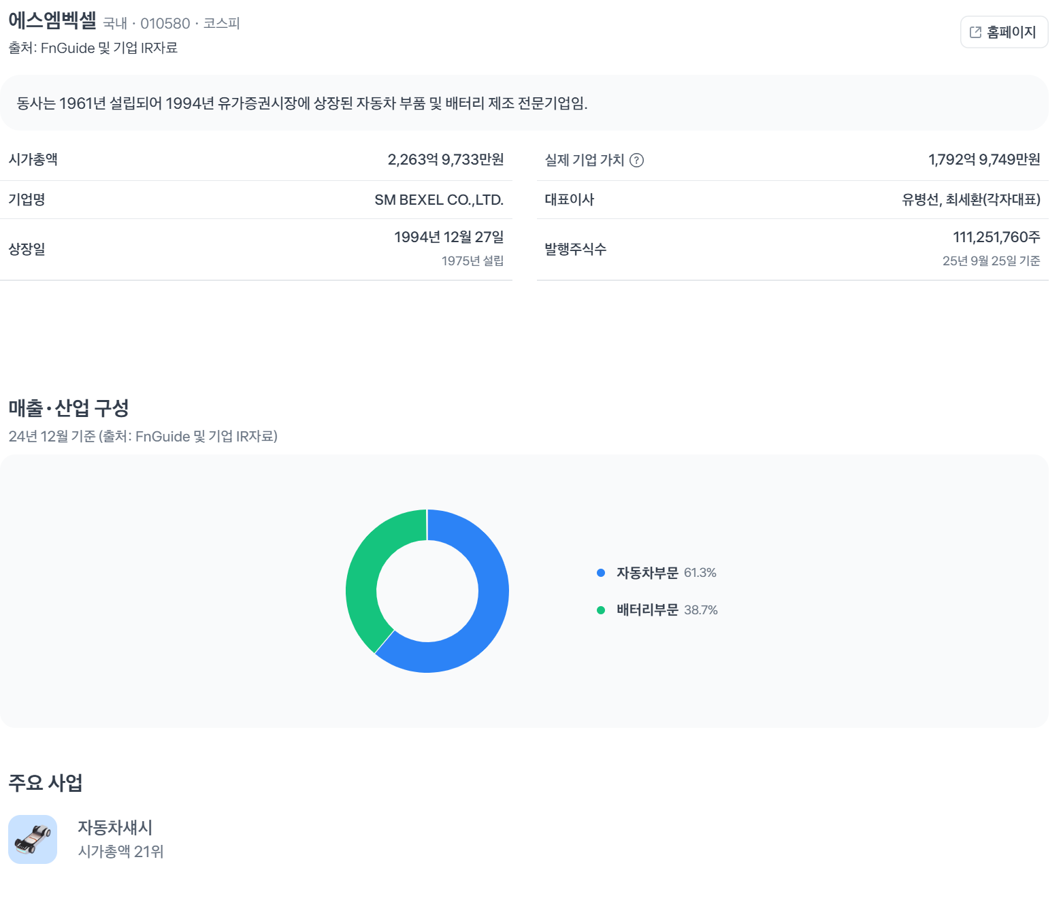Click the 61.3% percentage value
Viewport: 1063px width, 900px height.
[700, 573]
